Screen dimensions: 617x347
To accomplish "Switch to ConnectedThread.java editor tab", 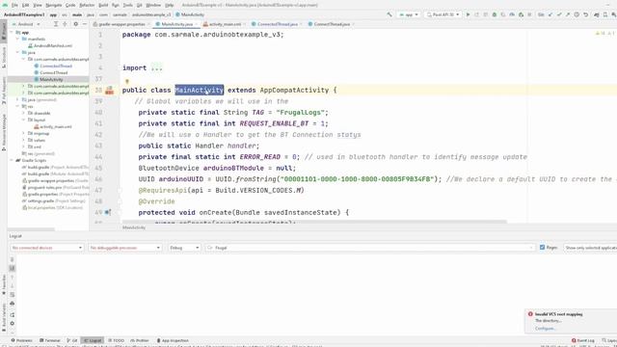I will point(277,24).
